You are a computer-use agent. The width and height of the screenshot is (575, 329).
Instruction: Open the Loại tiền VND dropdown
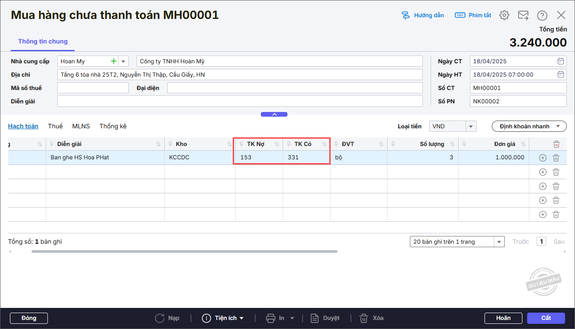click(471, 126)
